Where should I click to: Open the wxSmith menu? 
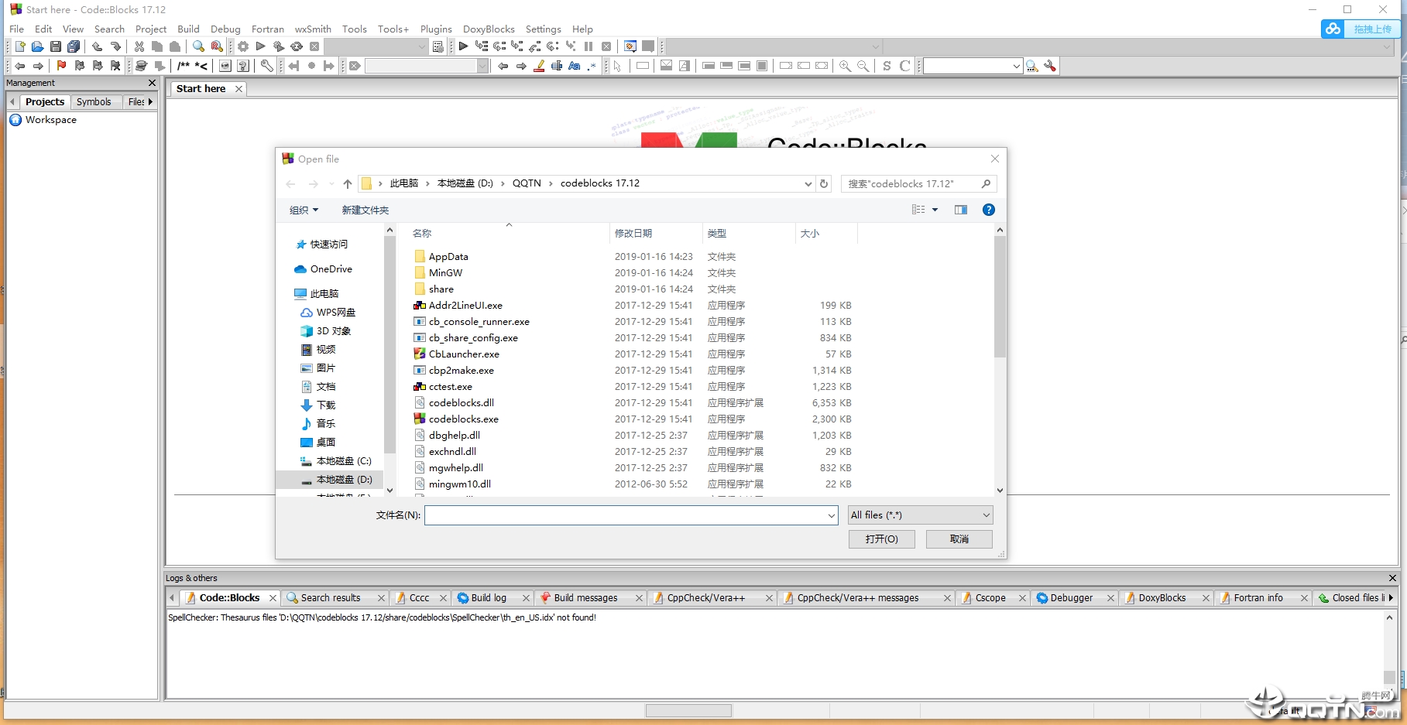(x=313, y=29)
